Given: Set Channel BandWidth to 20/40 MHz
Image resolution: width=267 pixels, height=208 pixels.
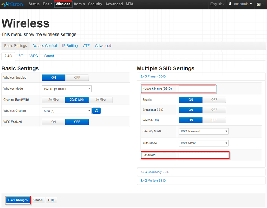Looking at the screenshot, I should pos(77,100).
